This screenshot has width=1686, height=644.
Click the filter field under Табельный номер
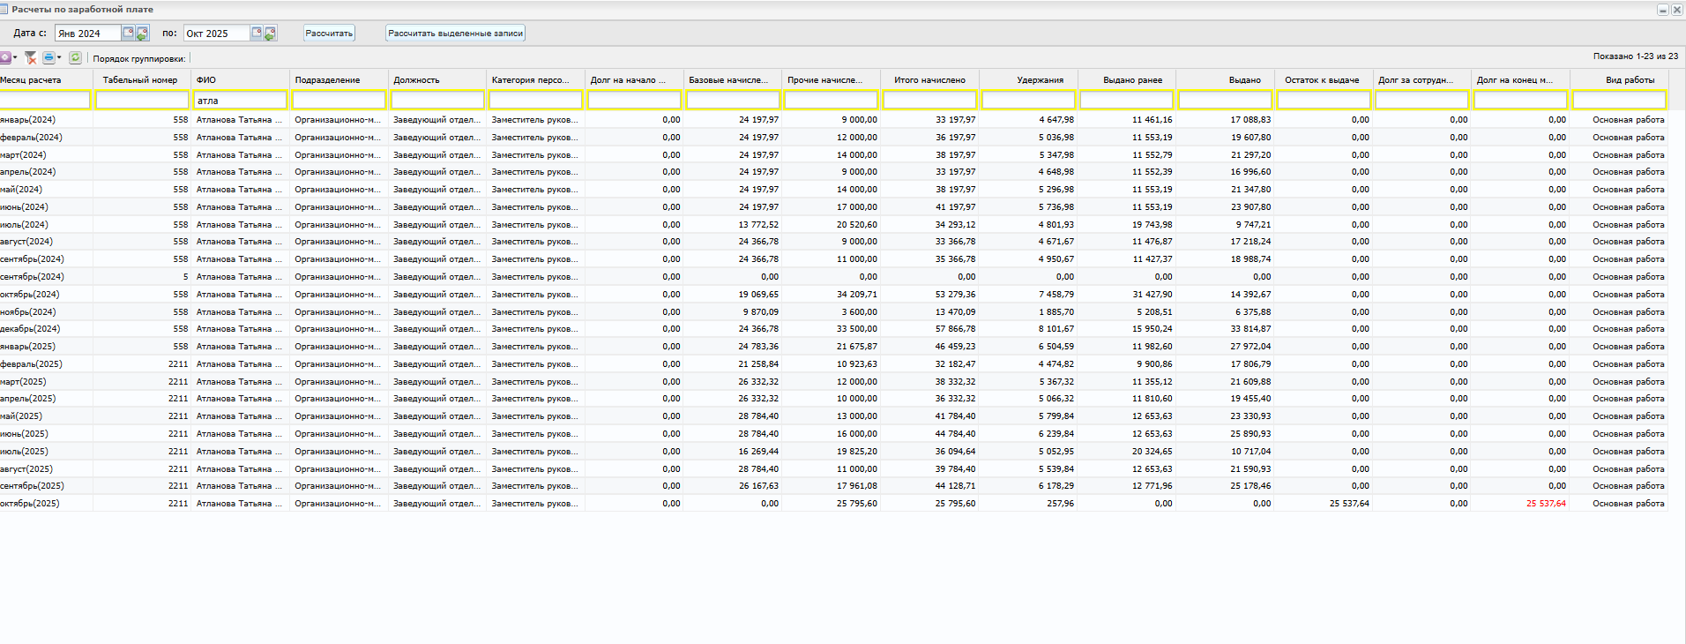click(x=142, y=101)
